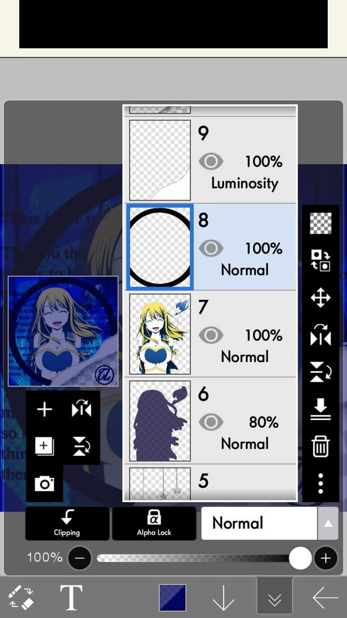Clear layer with checkerboard icon

tap(320, 223)
